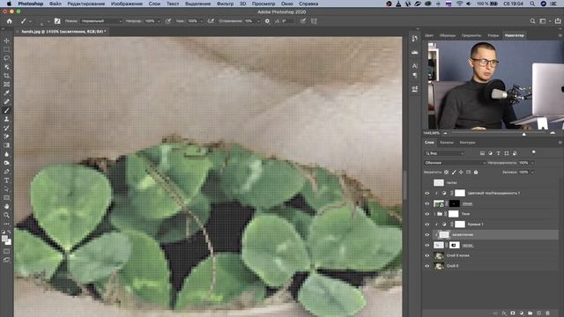This screenshot has width=564, height=317.
Task: Open brush flow dropdown arrow
Action: (x=201, y=21)
